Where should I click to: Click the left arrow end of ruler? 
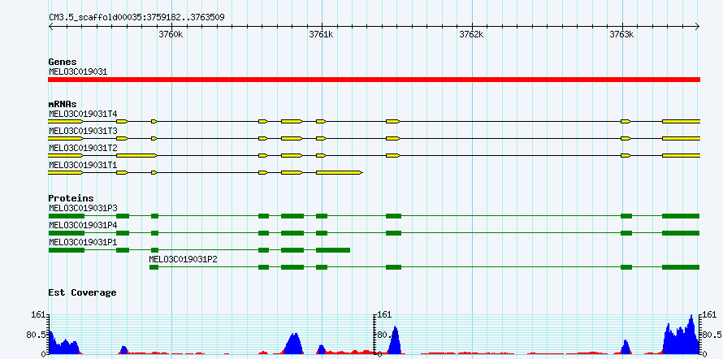[x=50, y=26]
